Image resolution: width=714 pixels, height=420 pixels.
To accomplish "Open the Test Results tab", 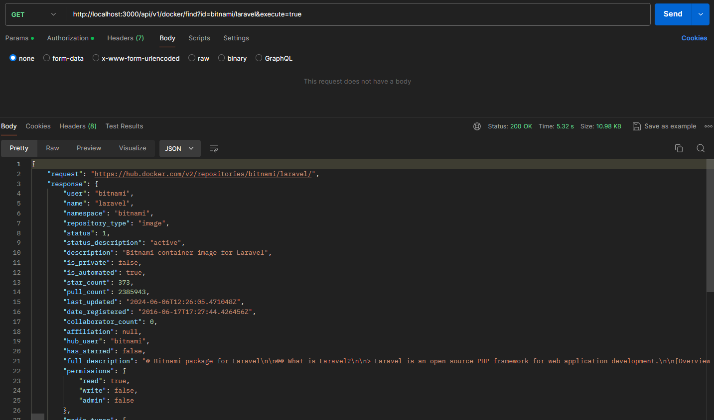I will pyautogui.click(x=124, y=126).
